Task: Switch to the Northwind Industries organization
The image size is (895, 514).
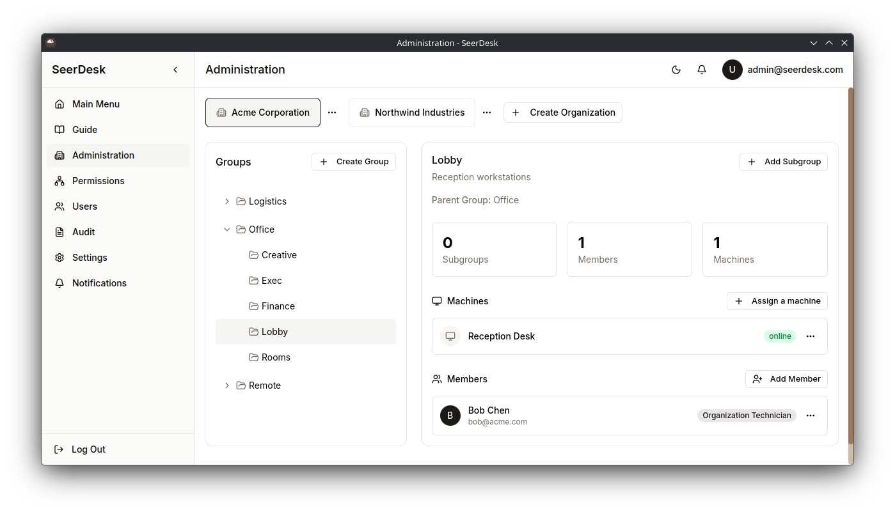Action: [x=411, y=112]
